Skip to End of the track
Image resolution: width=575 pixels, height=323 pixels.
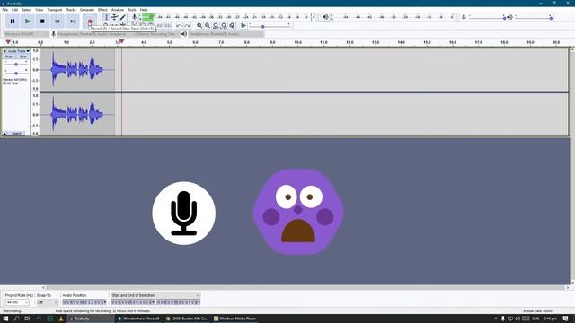(x=72, y=22)
